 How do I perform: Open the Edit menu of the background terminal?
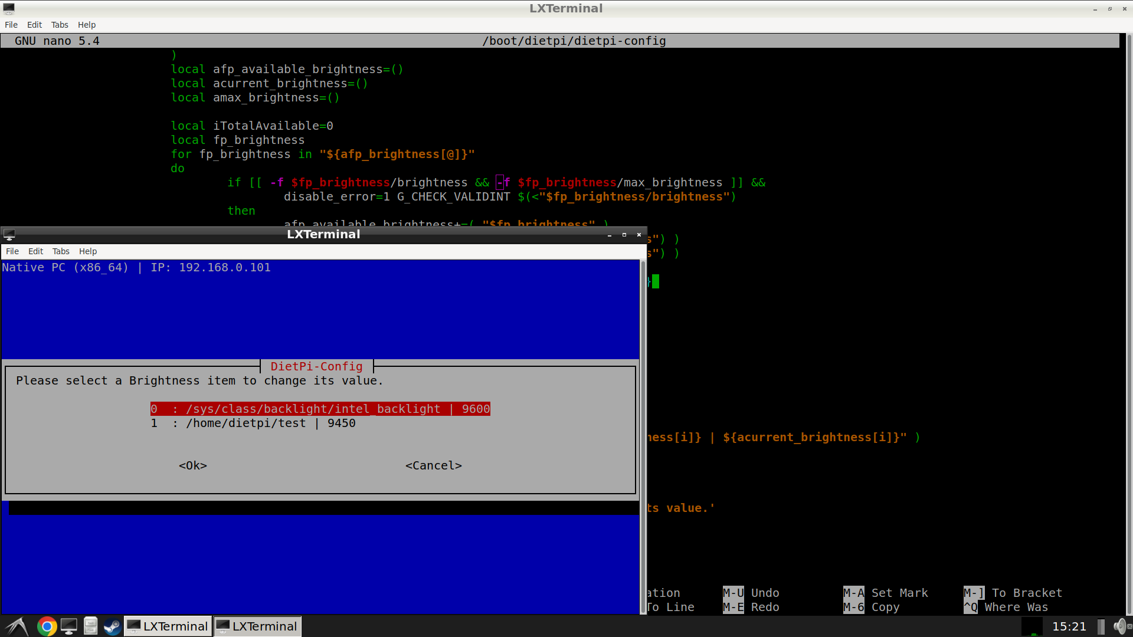point(34,24)
